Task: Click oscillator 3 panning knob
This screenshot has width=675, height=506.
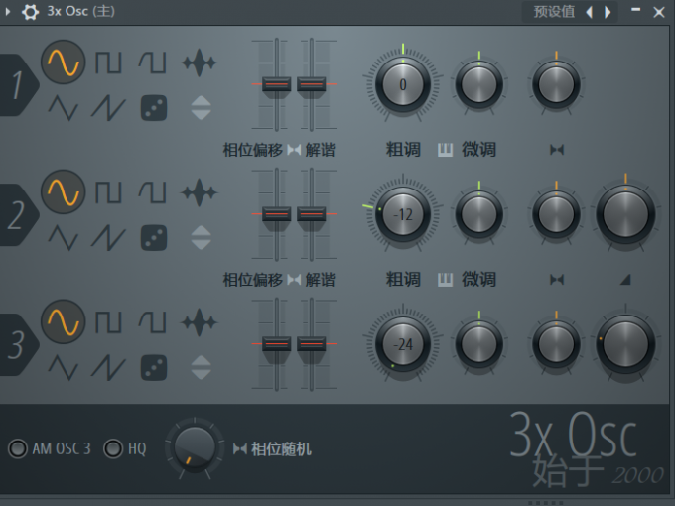Action: 556,344
